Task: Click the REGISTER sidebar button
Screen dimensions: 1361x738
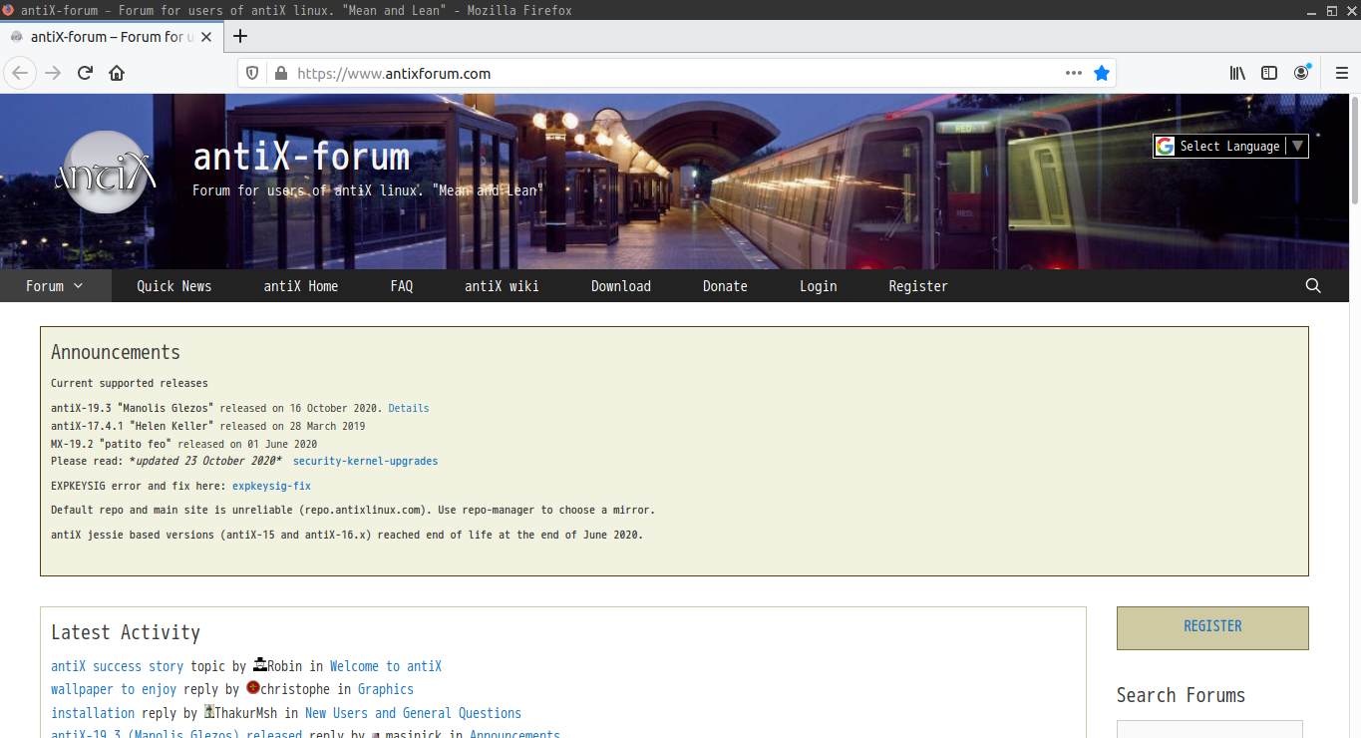Action: coord(1212,627)
